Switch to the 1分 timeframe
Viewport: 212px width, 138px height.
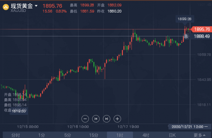42,135
